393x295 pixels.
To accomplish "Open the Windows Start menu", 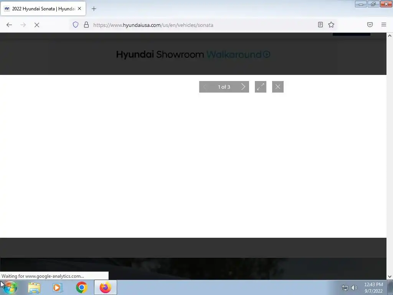I will [x=10, y=287].
